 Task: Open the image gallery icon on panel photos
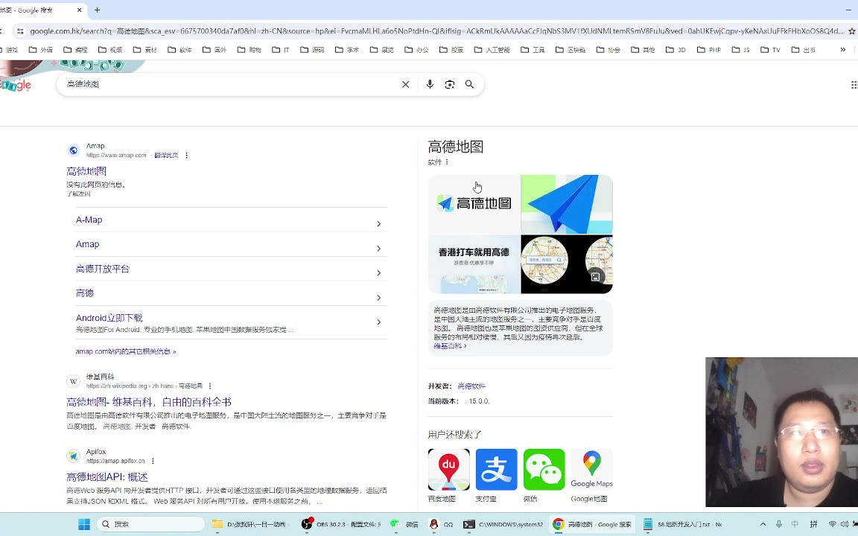[595, 277]
